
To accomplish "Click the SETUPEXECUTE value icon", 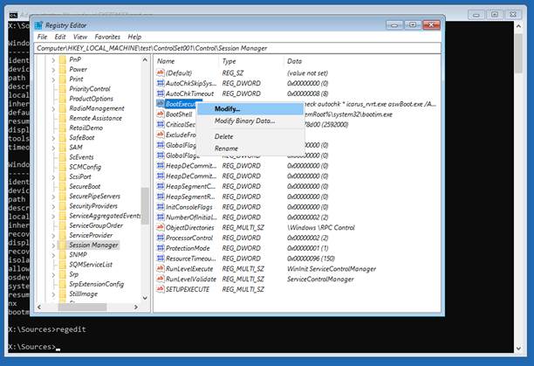I will [x=161, y=289].
